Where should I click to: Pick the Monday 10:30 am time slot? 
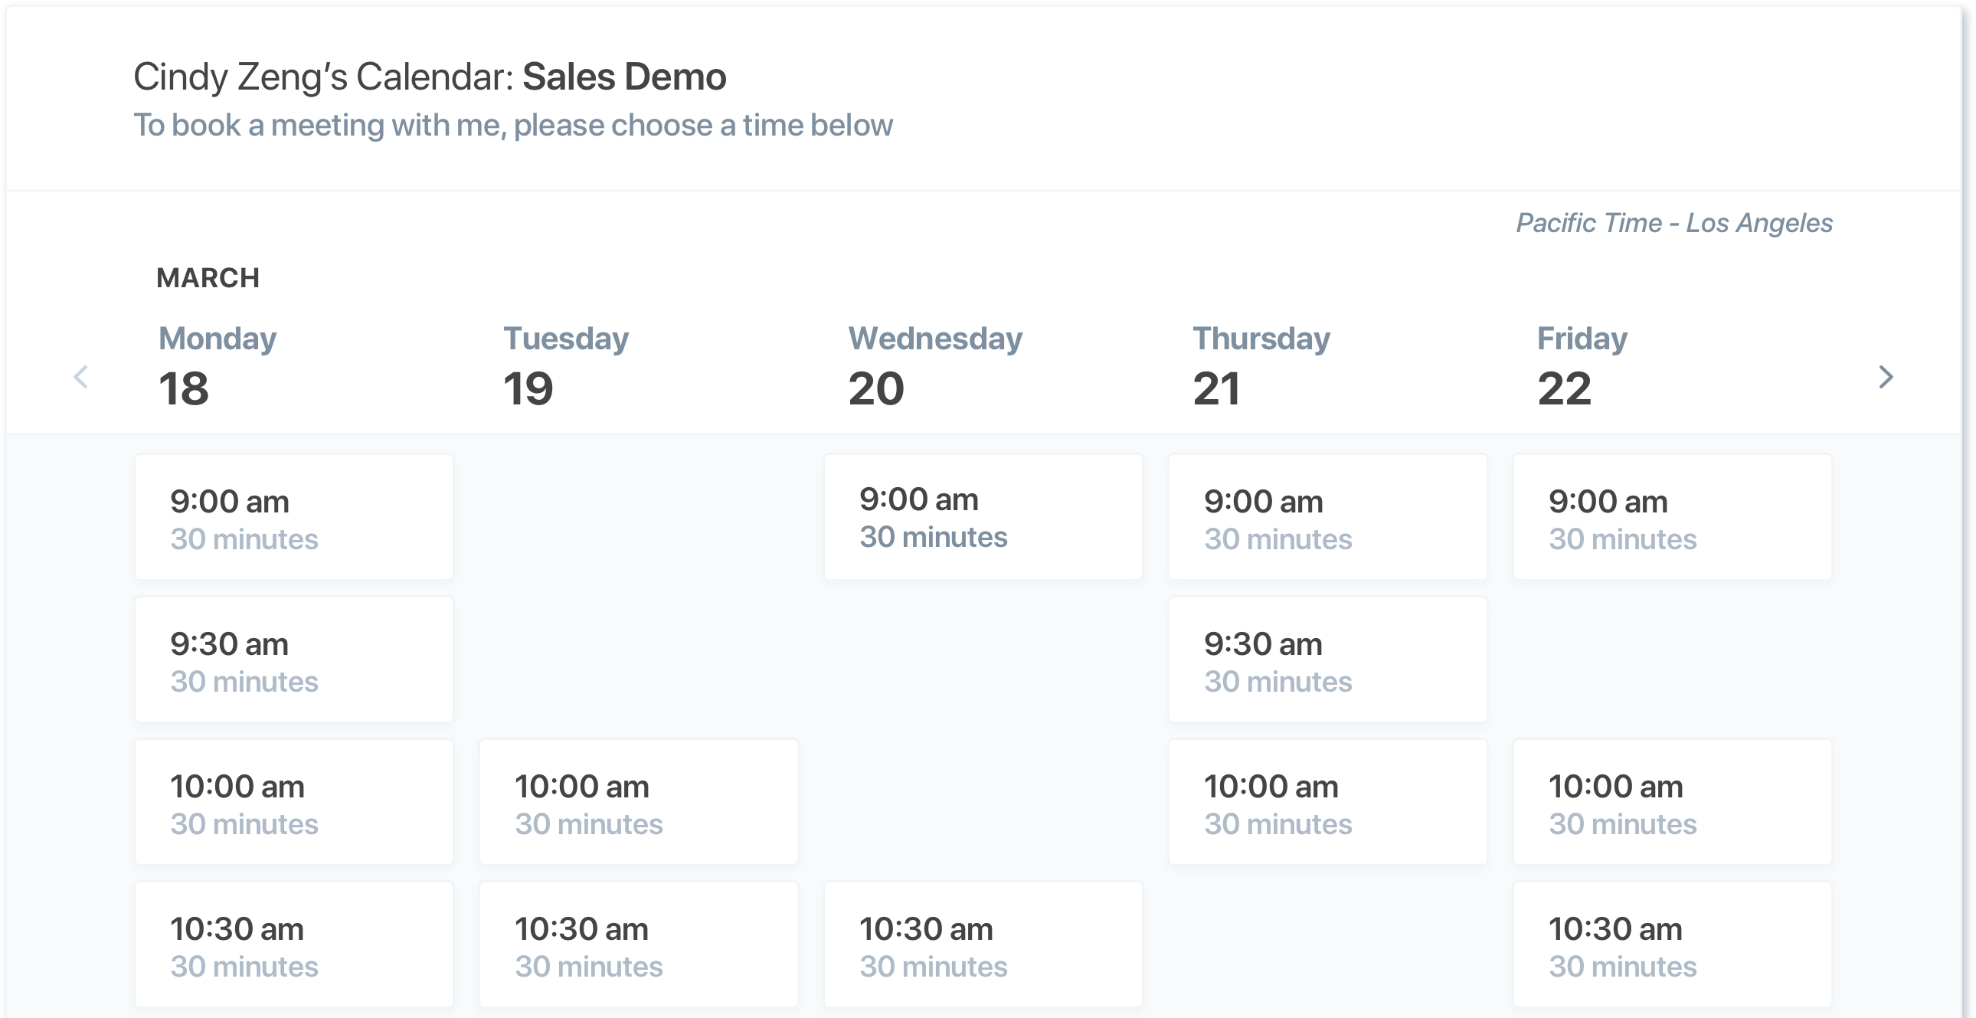(x=294, y=944)
